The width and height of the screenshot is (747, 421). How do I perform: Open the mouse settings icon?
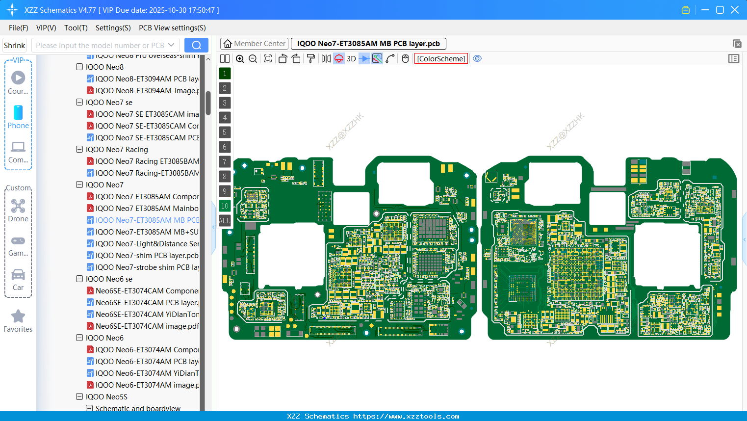(x=405, y=58)
